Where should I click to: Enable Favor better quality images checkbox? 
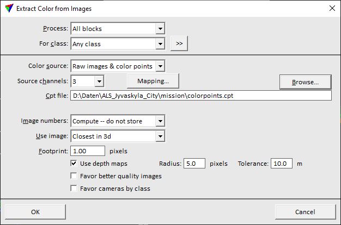(74, 176)
